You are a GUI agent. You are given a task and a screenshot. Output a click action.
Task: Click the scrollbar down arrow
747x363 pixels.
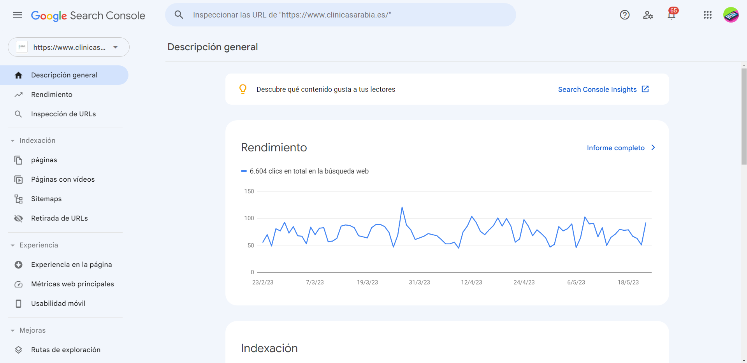click(x=744, y=360)
